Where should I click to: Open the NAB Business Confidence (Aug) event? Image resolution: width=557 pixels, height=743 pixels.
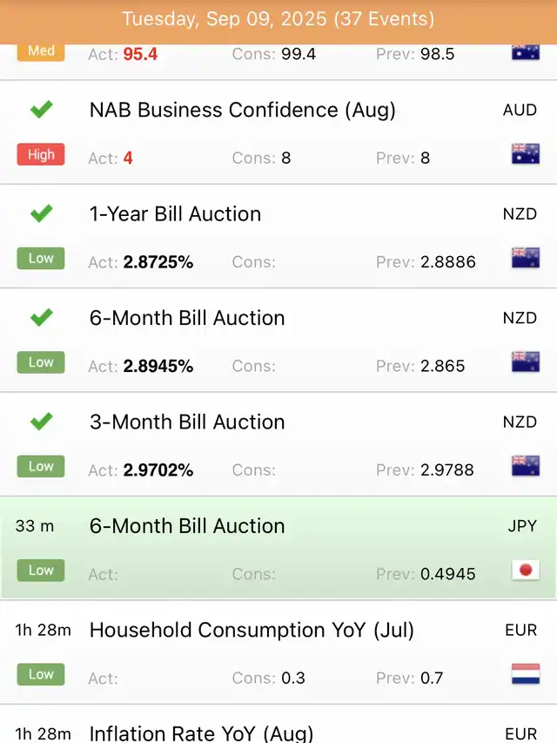(242, 111)
